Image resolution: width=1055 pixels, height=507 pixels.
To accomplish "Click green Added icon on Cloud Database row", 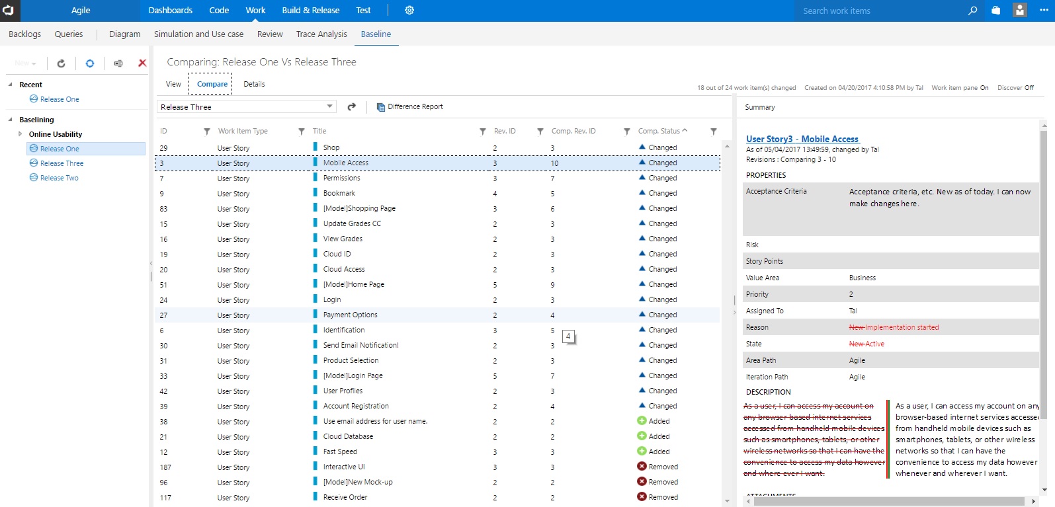I will tap(642, 436).
